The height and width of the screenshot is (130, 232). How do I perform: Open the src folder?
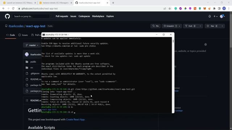point(32,68)
